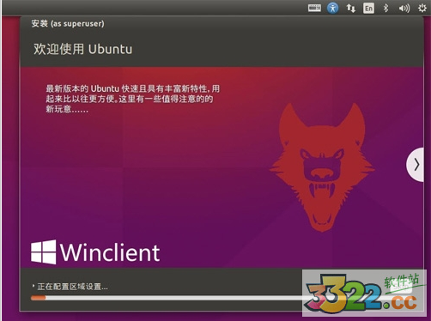431x321 pixels.
Task: Open the keyboard indicator in the top panel
Action: point(314,8)
